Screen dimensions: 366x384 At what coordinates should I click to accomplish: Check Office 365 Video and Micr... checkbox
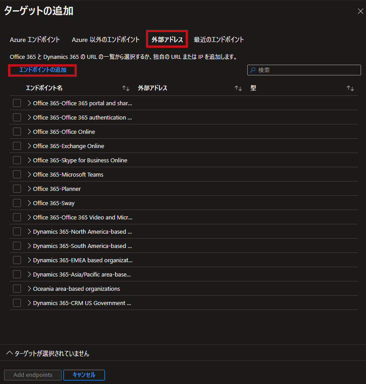click(17, 217)
